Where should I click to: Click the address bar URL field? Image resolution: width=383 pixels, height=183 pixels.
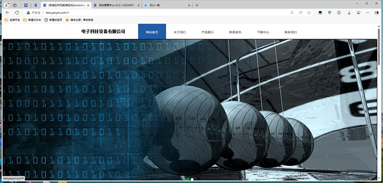pyautogui.click(x=157, y=13)
